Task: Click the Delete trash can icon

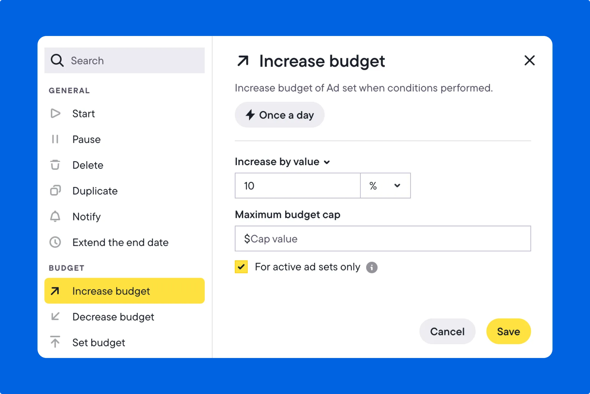Action: pos(55,165)
